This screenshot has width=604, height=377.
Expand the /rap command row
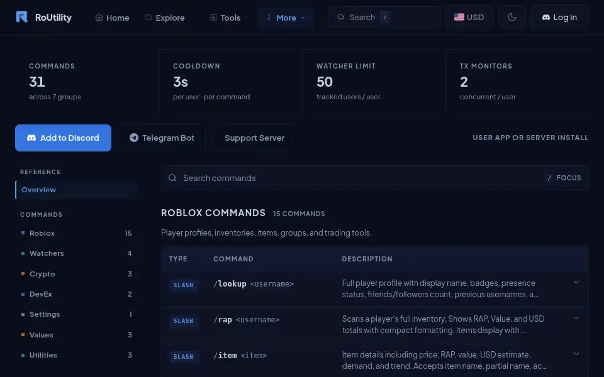click(576, 318)
